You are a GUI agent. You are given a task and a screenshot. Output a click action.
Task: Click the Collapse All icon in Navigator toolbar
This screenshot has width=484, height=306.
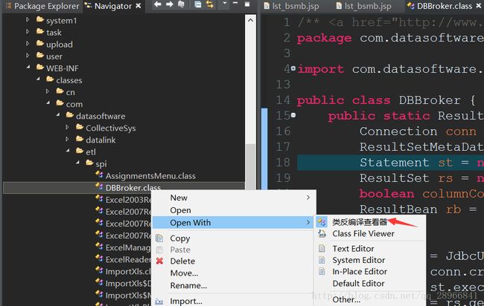coord(198,4)
